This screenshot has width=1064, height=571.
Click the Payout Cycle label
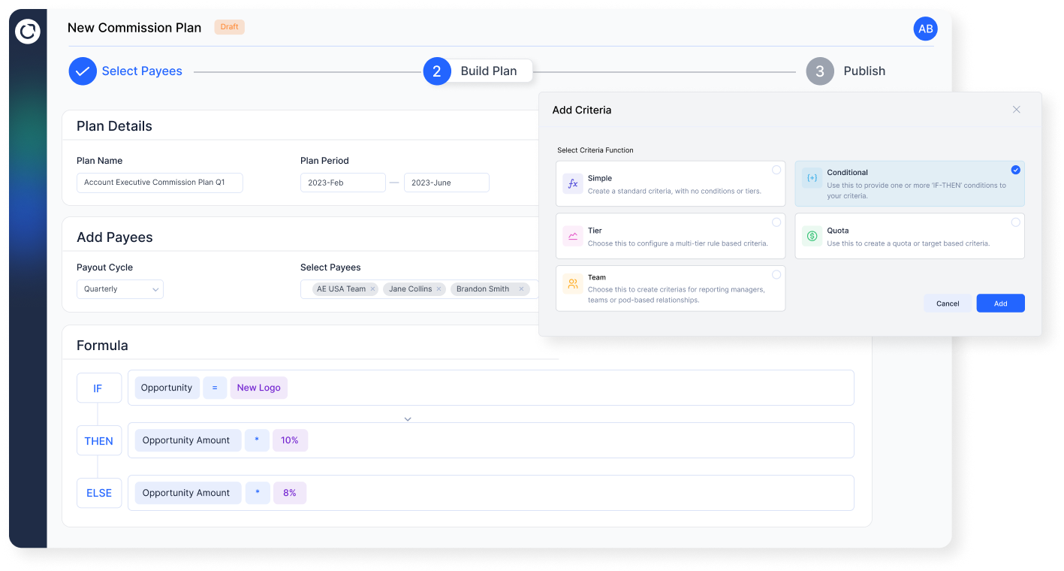[x=104, y=267]
